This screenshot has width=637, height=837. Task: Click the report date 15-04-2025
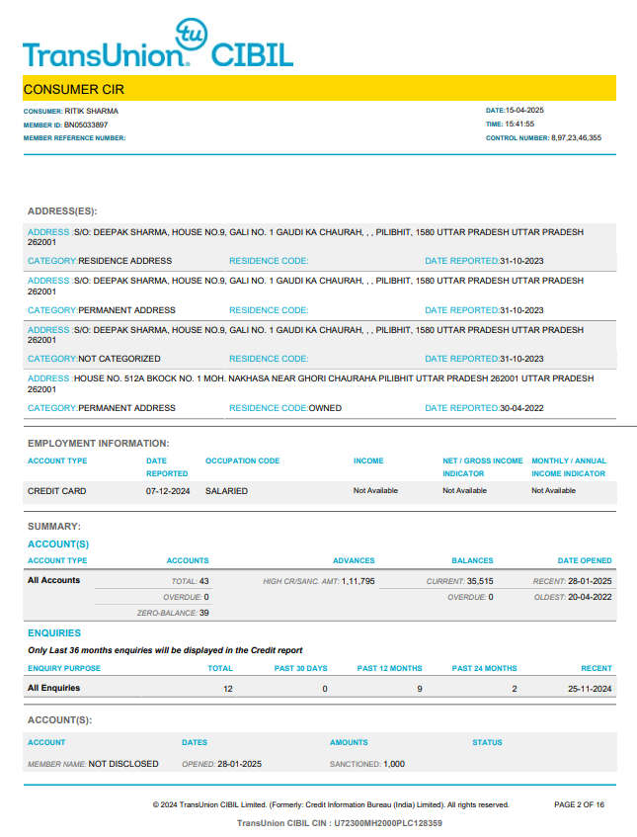click(524, 111)
